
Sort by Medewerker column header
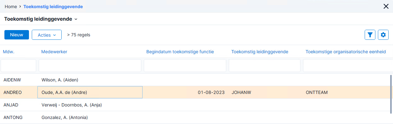tap(54, 52)
